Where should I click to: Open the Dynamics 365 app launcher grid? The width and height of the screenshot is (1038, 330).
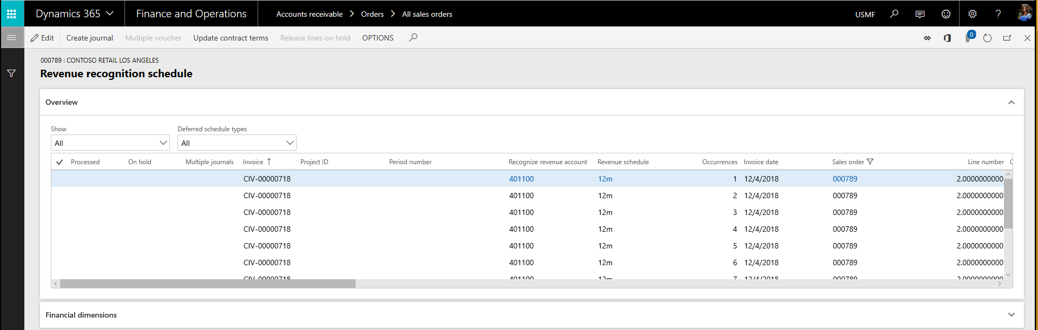tap(11, 14)
